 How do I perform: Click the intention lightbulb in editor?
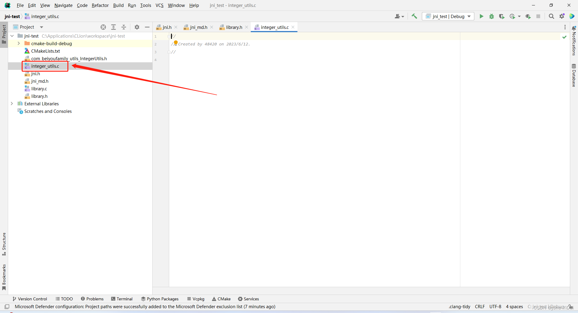(176, 43)
